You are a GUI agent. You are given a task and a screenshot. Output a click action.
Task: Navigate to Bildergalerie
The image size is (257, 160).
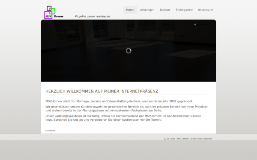184,10
